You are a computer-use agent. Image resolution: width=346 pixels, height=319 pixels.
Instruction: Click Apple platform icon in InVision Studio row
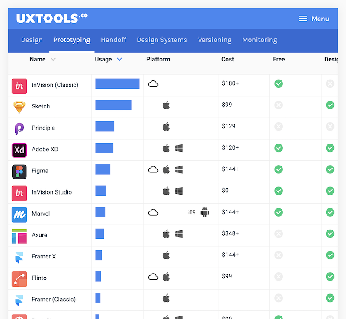(x=166, y=191)
